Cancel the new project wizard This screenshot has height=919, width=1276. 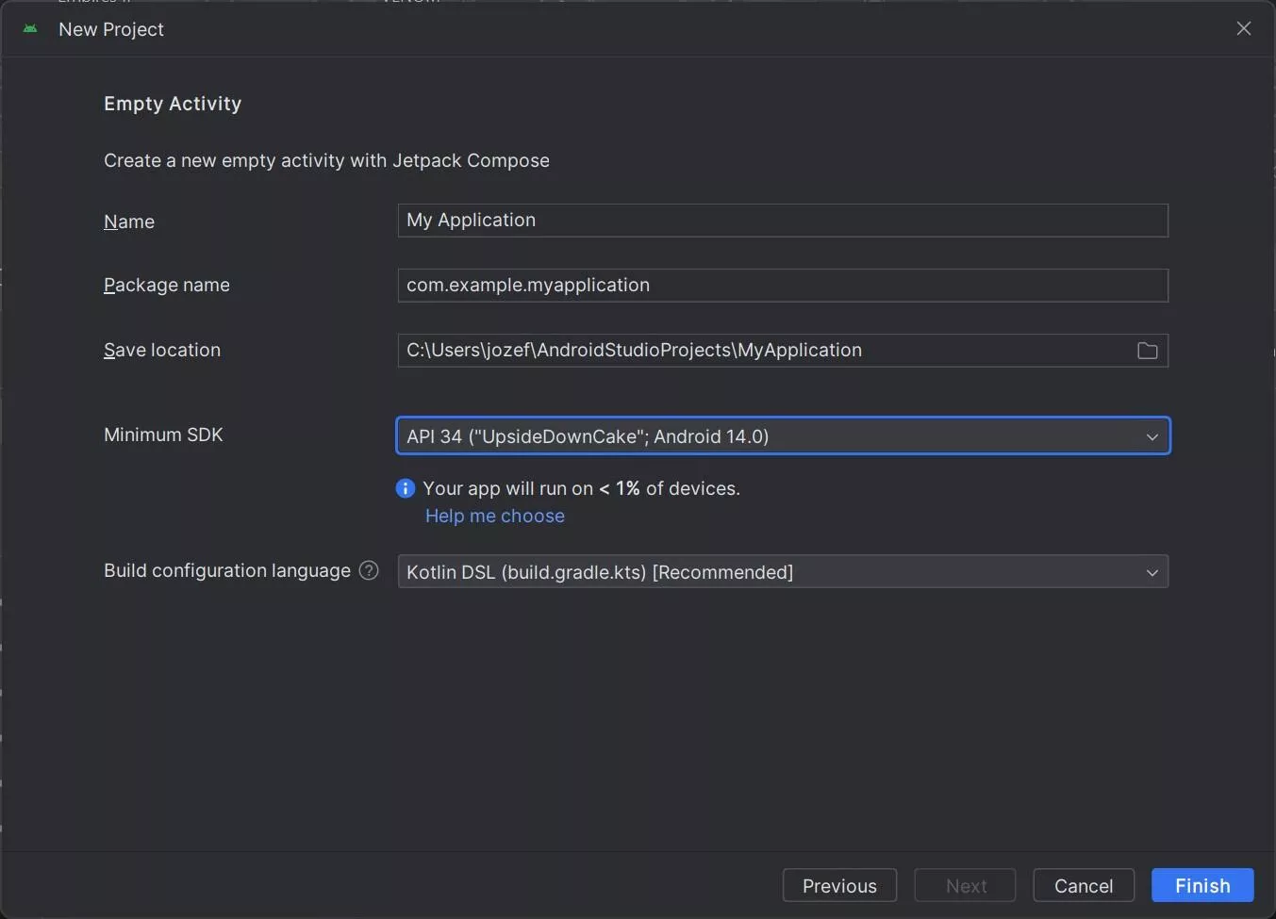1083,886
